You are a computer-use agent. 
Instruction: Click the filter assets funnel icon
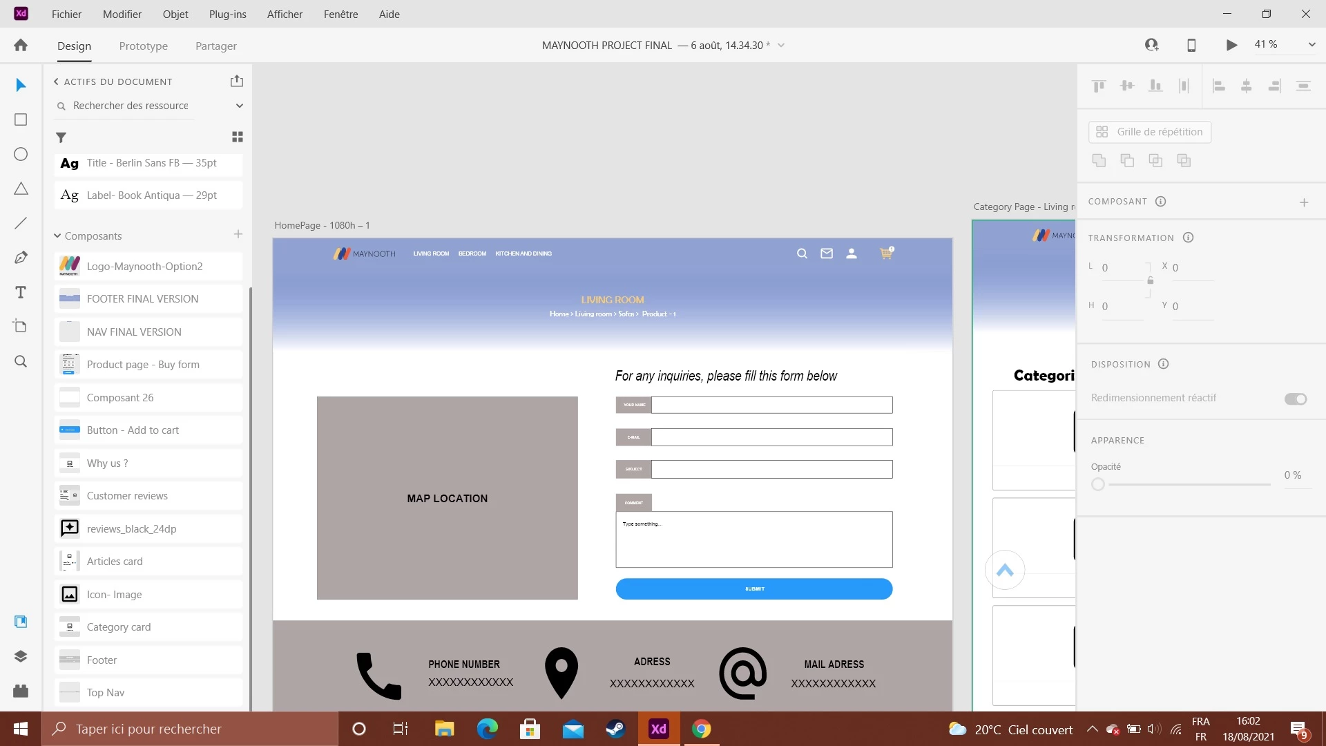[x=61, y=137]
